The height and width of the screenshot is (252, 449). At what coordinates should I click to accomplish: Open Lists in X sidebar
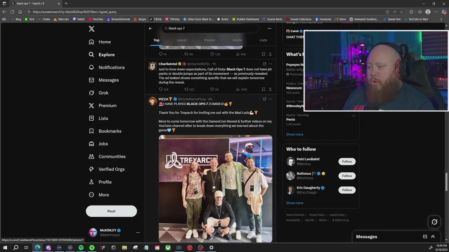click(99, 118)
